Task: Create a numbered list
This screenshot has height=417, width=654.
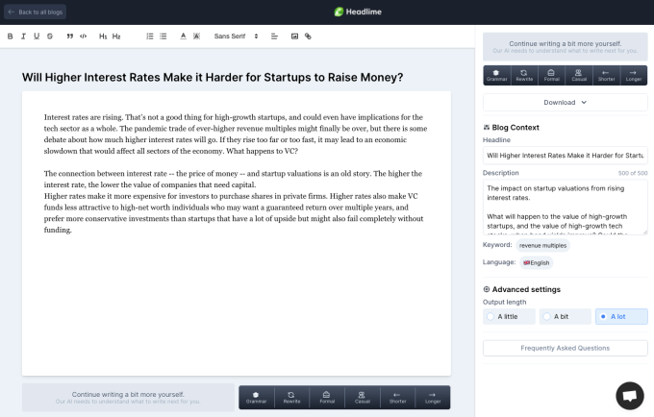Action: (x=150, y=37)
